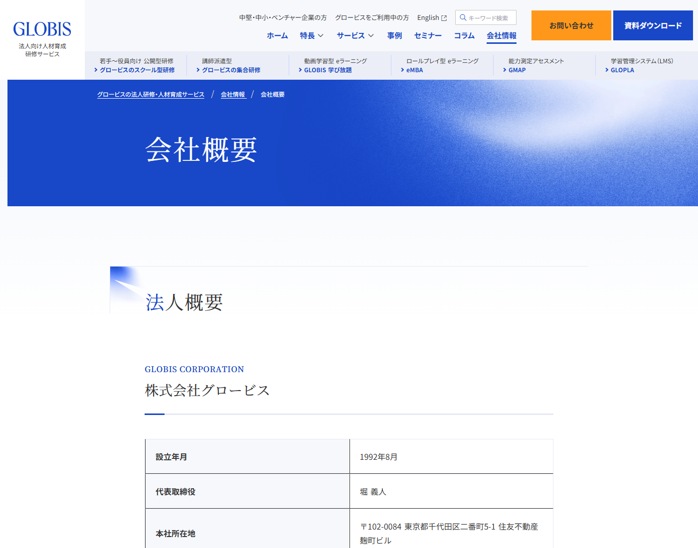Click chevron arrow before GMAP
Screen dimensions: 698x548
pyautogui.click(x=505, y=70)
